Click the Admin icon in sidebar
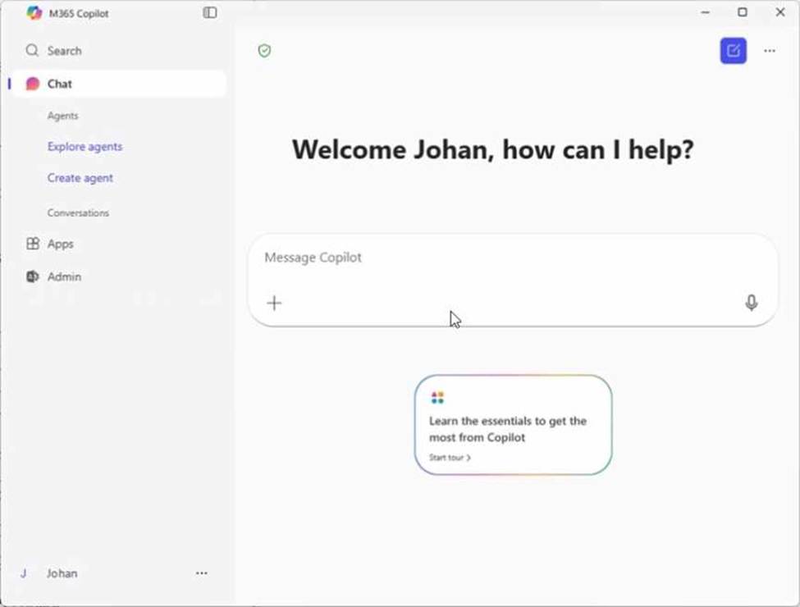Screen dimensions: 800x607 pyautogui.click(x=33, y=277)
